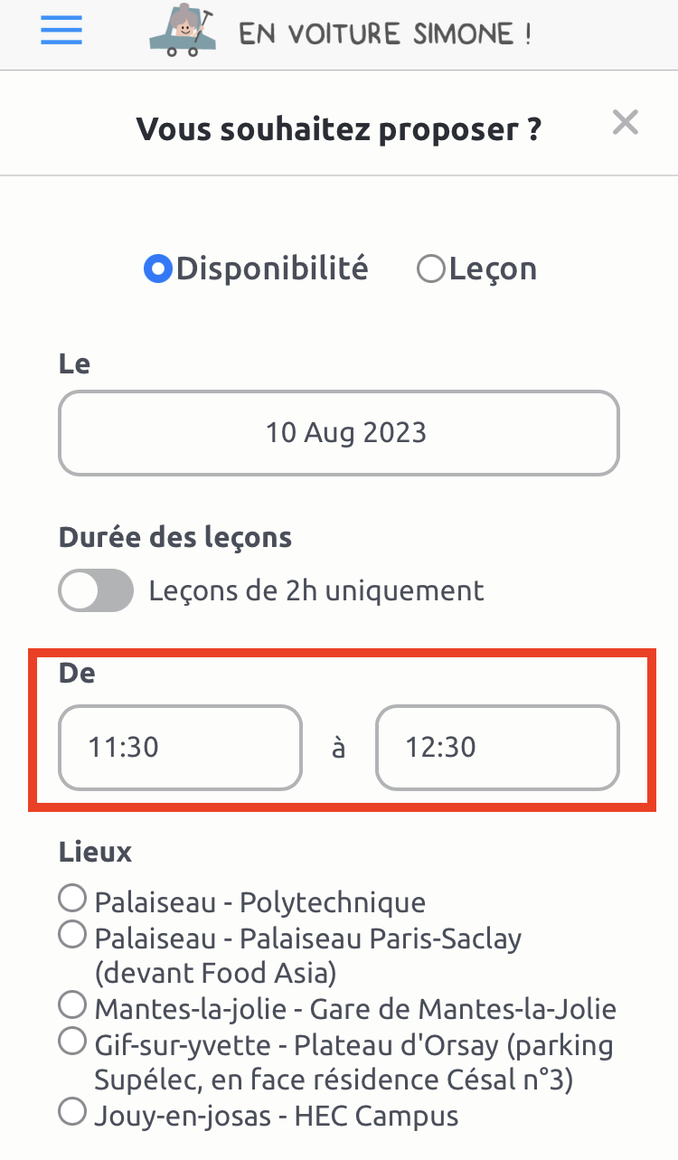
Task: Choose Palaiseau Paris-Saclay (devant Food Asia)
Action: [71, 934]
